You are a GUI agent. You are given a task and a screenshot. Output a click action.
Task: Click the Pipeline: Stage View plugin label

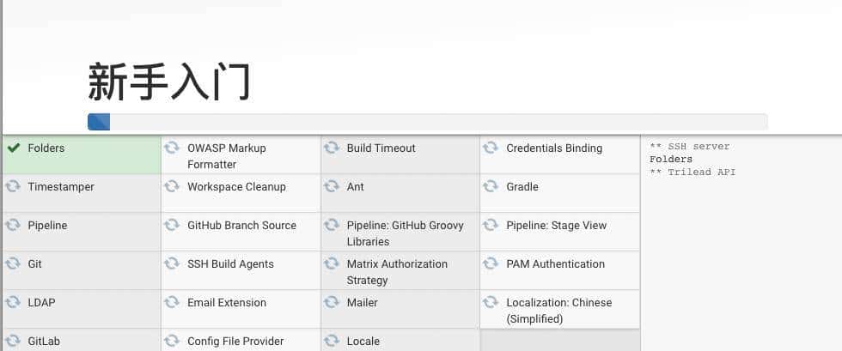point(556,225)
